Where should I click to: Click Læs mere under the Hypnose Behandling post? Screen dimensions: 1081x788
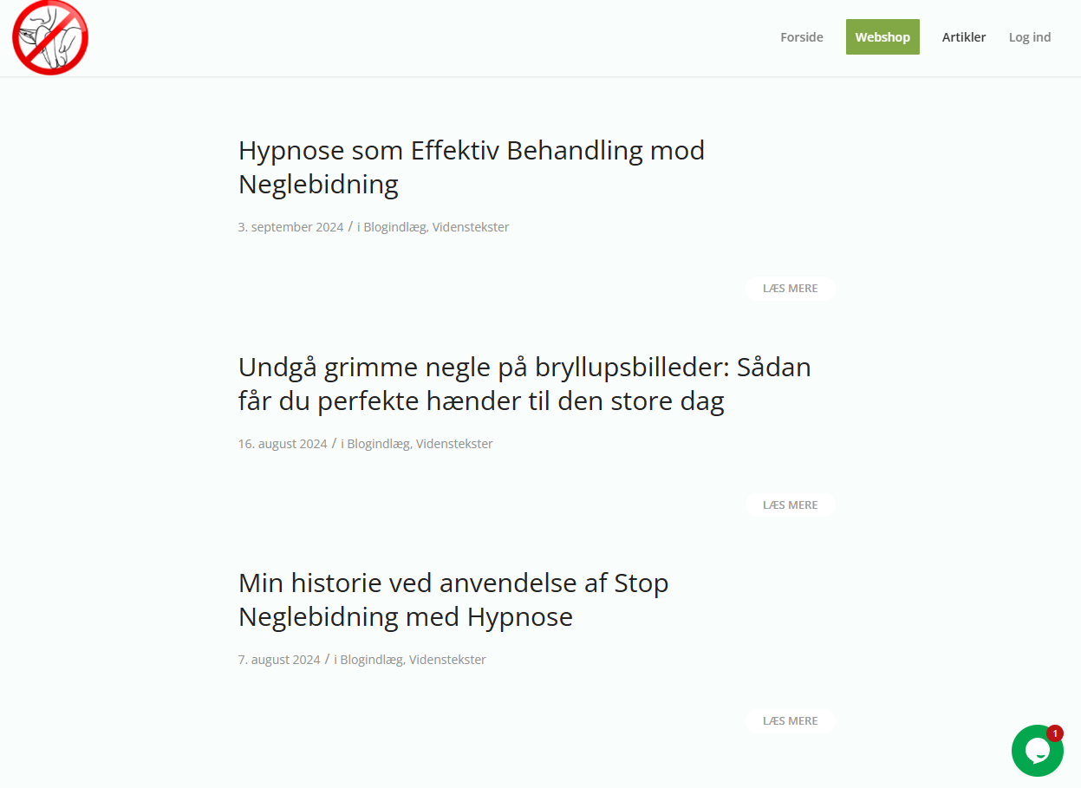[790, 289]
